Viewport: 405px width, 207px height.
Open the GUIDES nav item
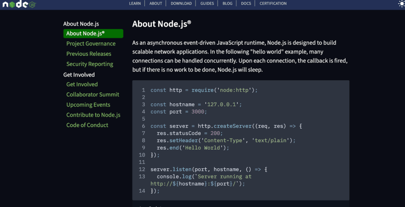coord(207,3)
